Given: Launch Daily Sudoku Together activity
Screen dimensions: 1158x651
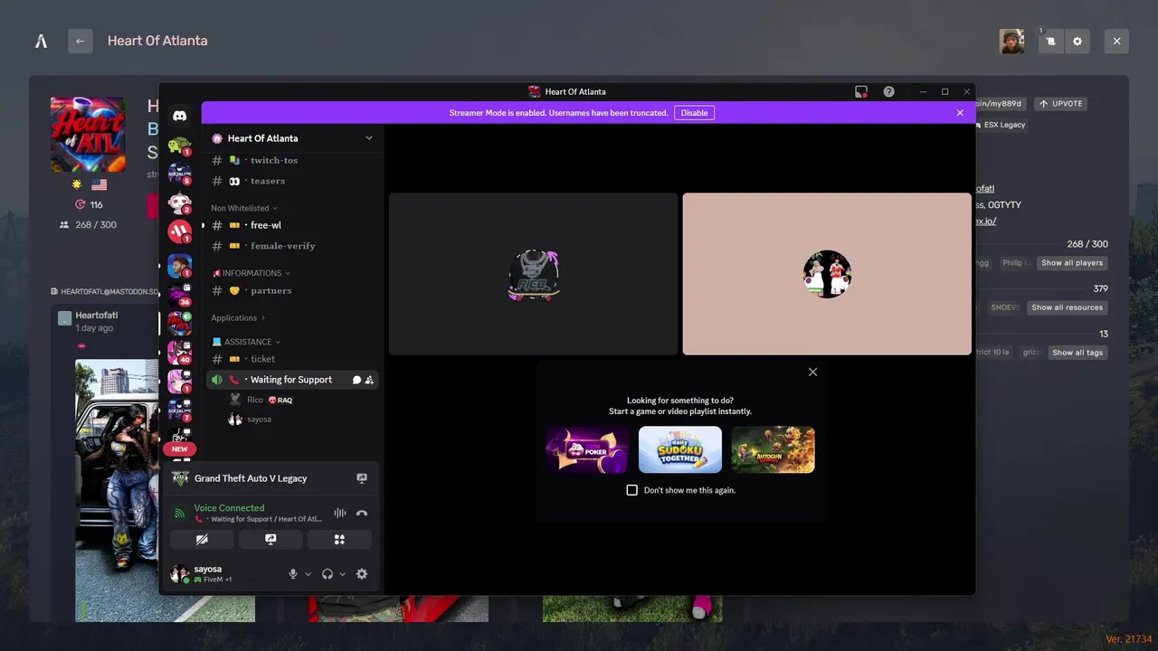Looking at the screenshot, I should click(x=680, y=449).
